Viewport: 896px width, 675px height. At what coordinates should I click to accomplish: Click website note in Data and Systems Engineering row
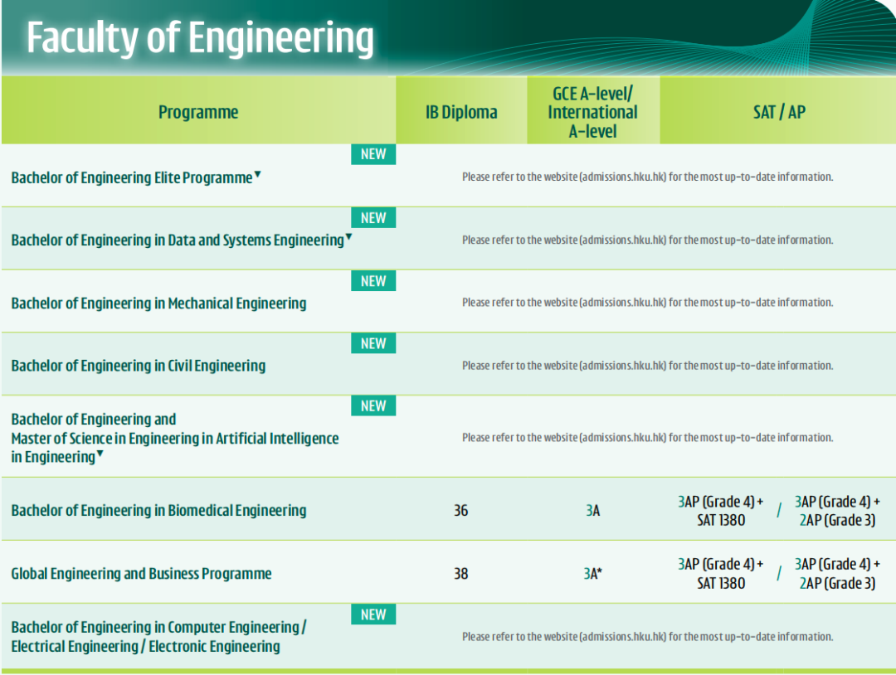pos(647,240)
